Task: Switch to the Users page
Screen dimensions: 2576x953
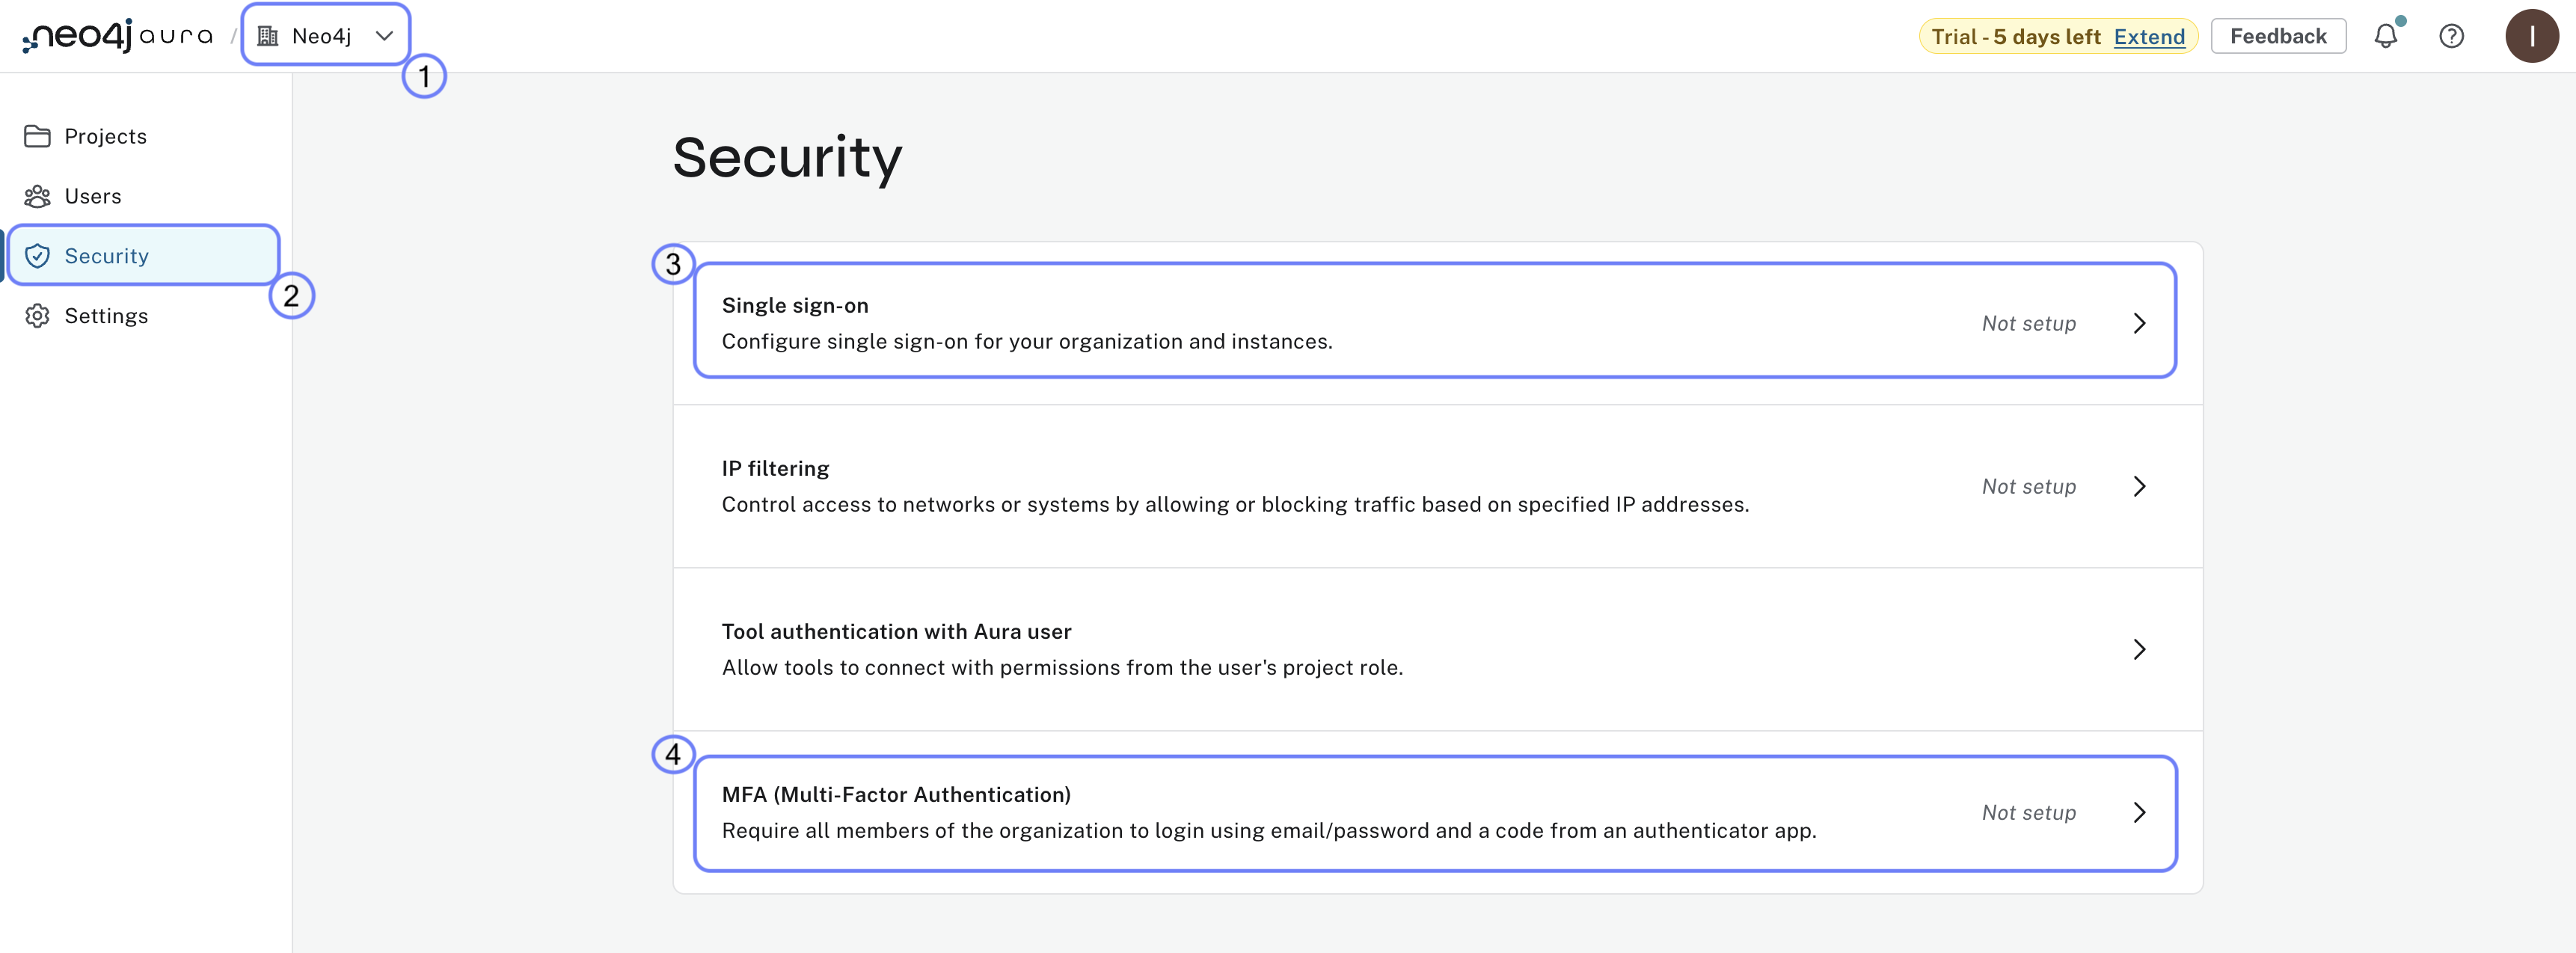Action: click(93, 196)
